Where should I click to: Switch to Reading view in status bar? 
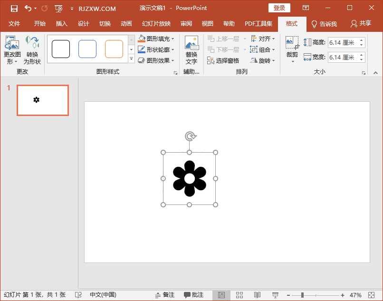click(x=257, y=295)
